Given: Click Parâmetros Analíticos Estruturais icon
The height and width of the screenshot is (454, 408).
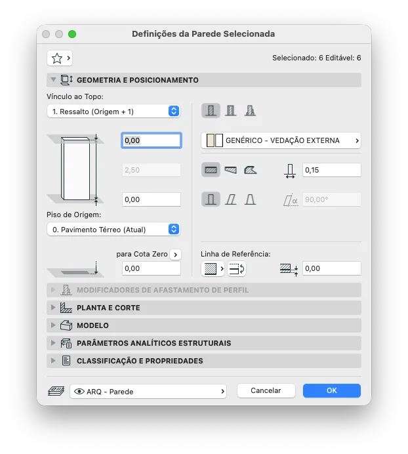Looking at the screenshot, I should point(66,343).
